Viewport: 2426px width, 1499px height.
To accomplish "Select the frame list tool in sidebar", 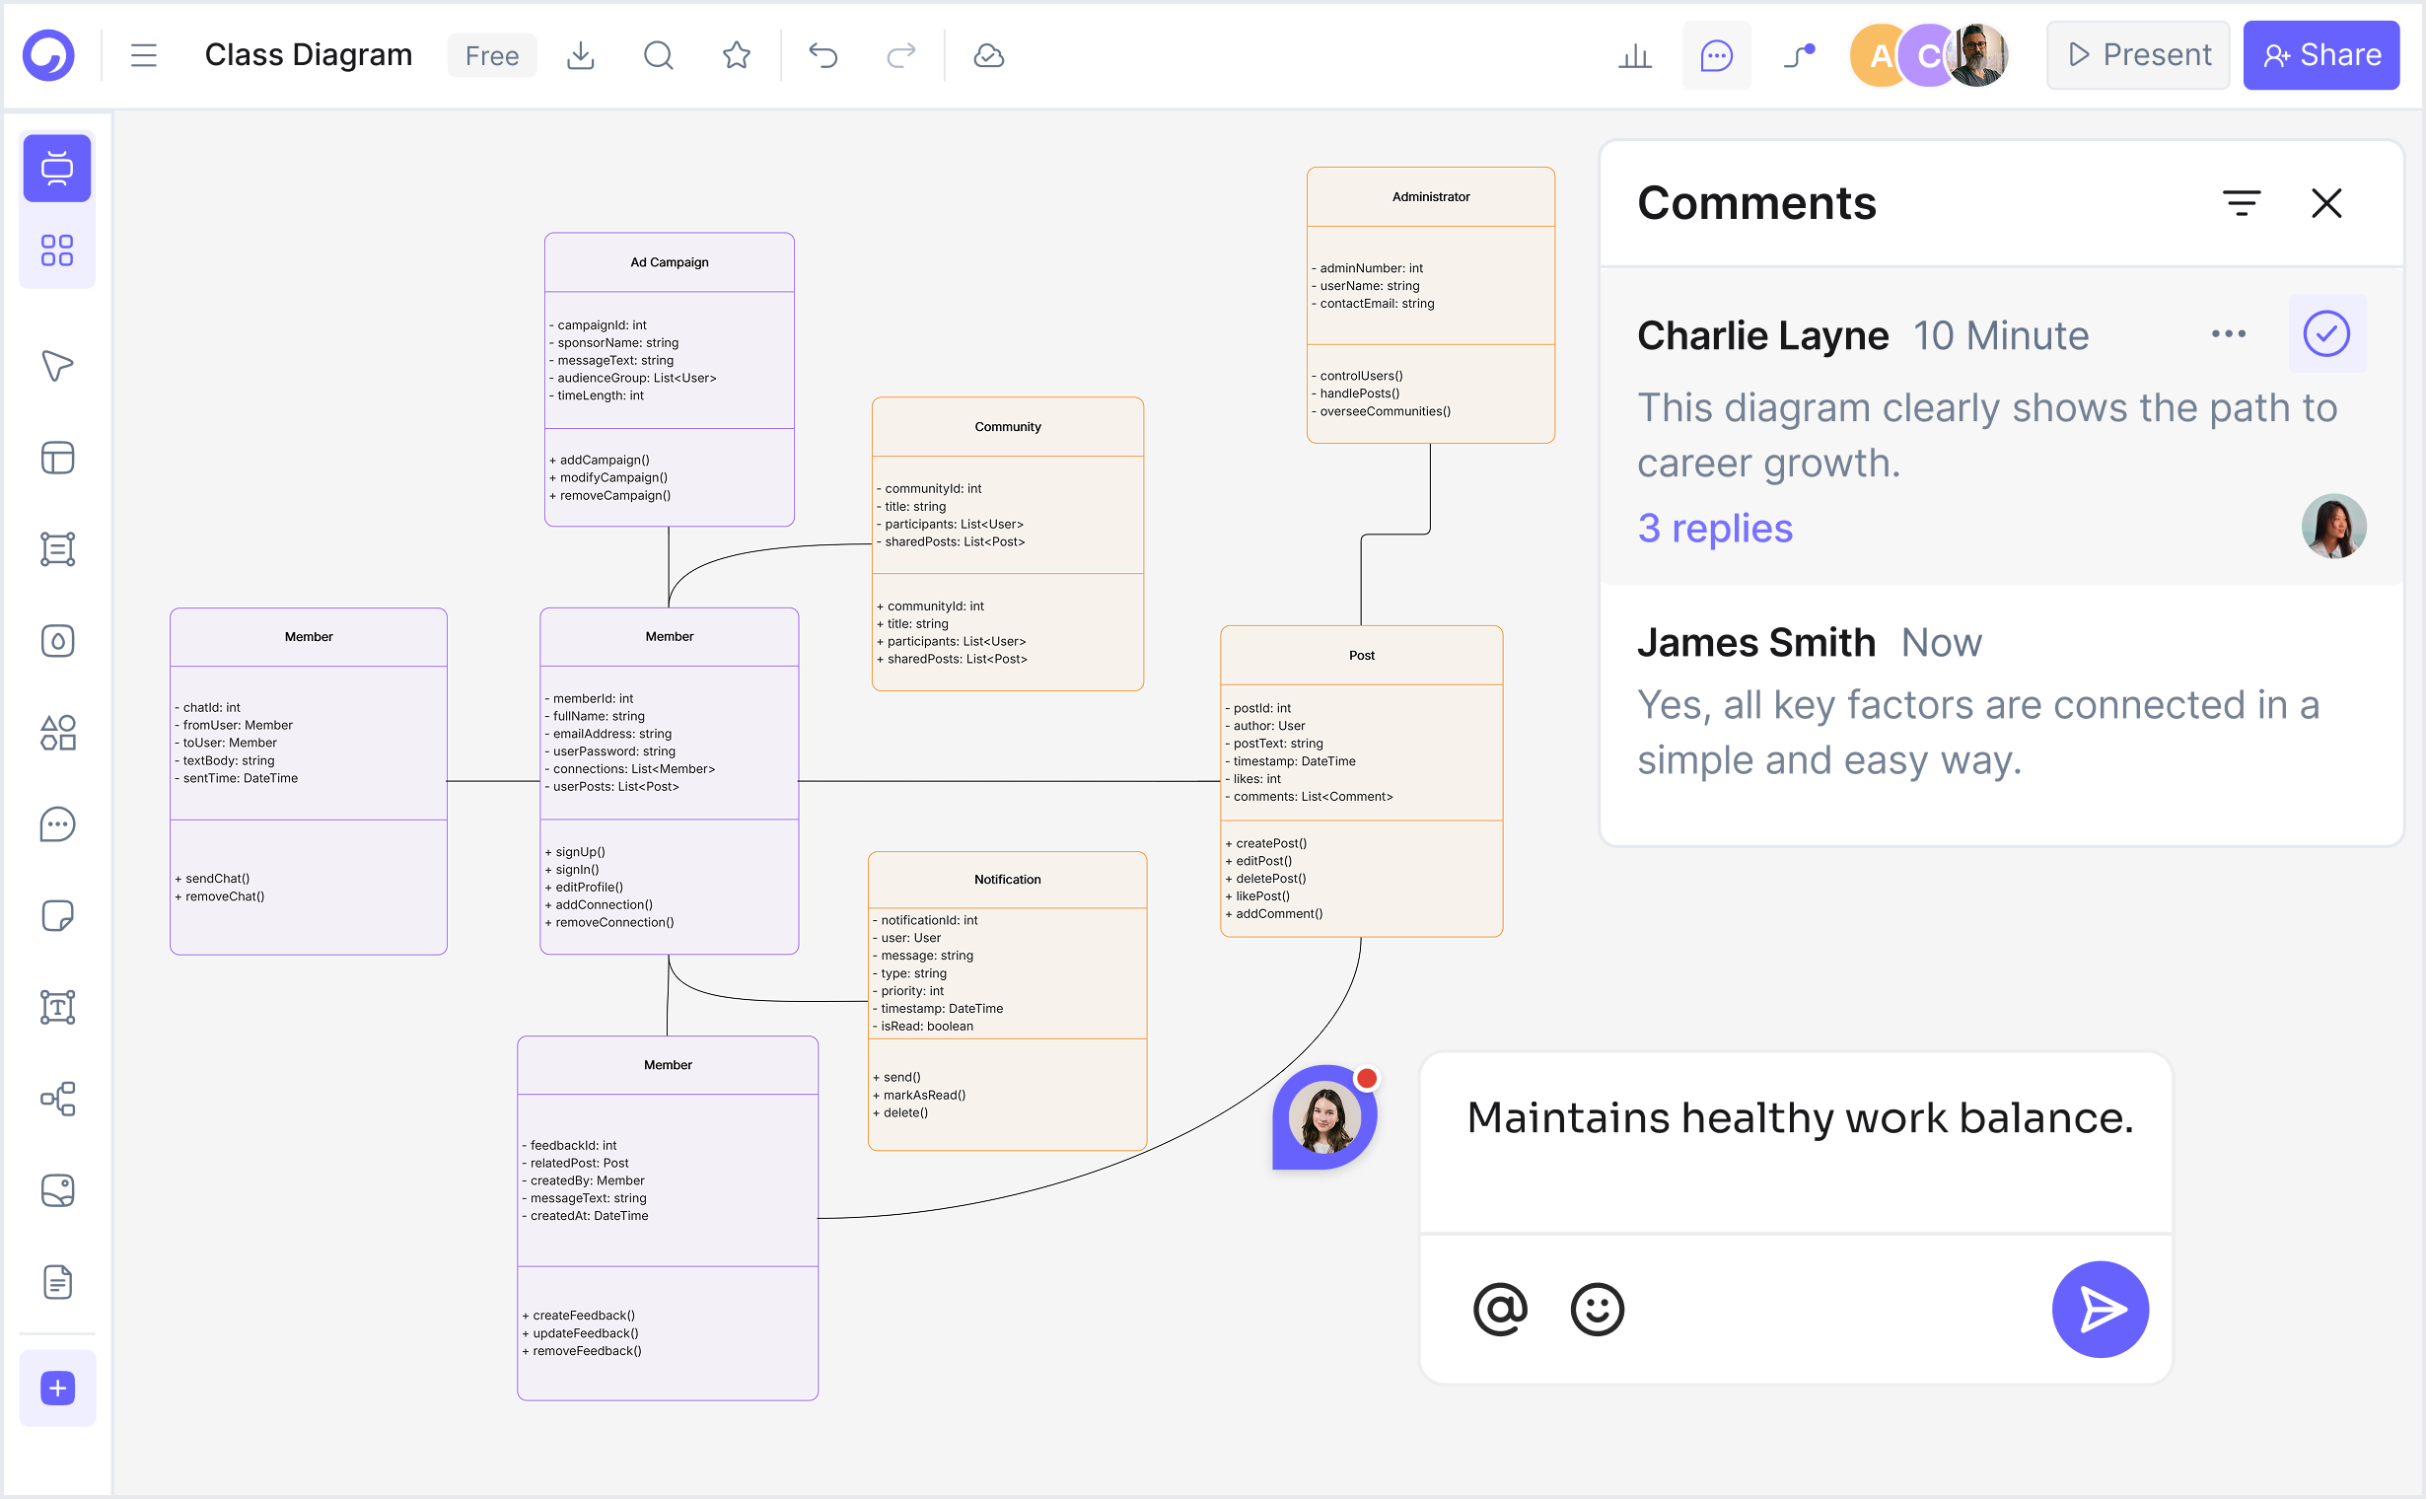I will click(x=57, y=549).
